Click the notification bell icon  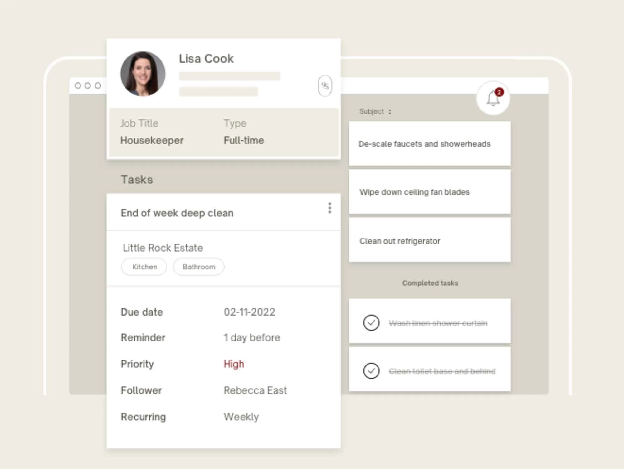tap(493, 99)
